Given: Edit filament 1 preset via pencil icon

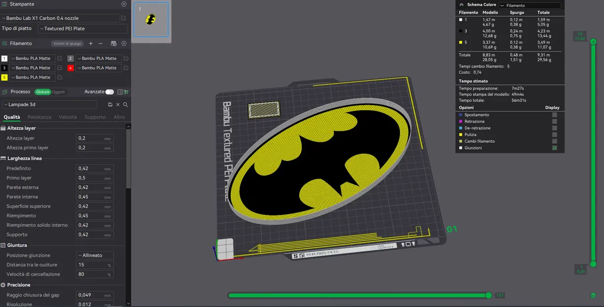Looking at the screenshot, I should (x=60, y=58).
